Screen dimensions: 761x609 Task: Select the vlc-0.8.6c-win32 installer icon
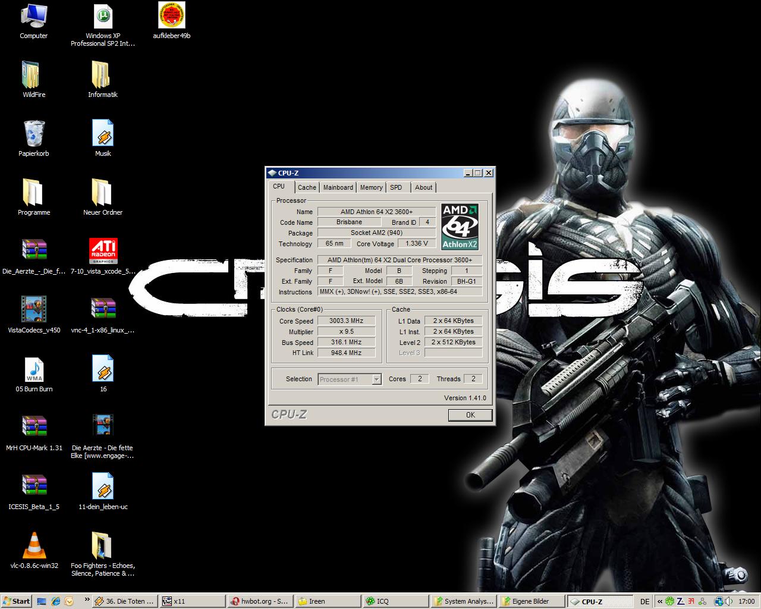pyautogui.click(x=34, y=551)
